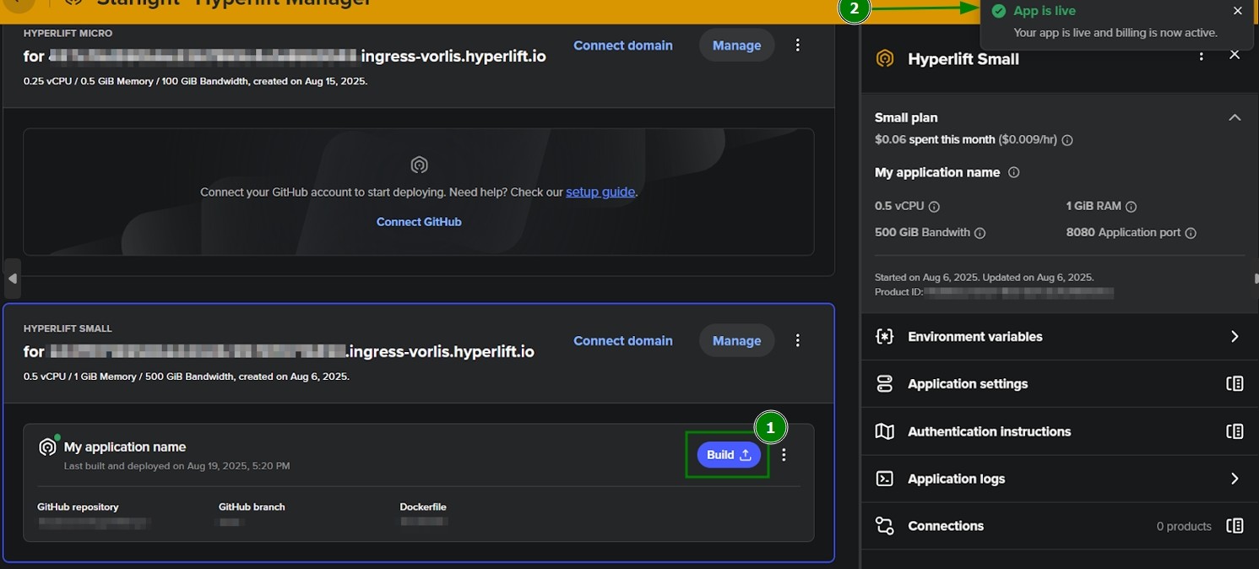This screenshot has height=569, width=1259.
Task: Click info icon beside 8080 Application port
Action: coord(1191,232)
